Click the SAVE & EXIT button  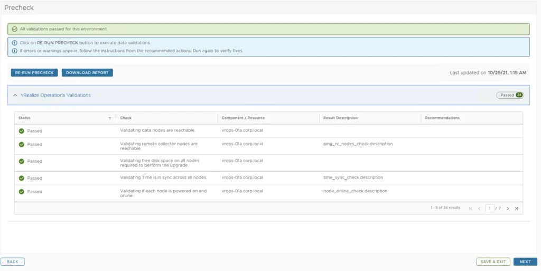coord(493,261)
